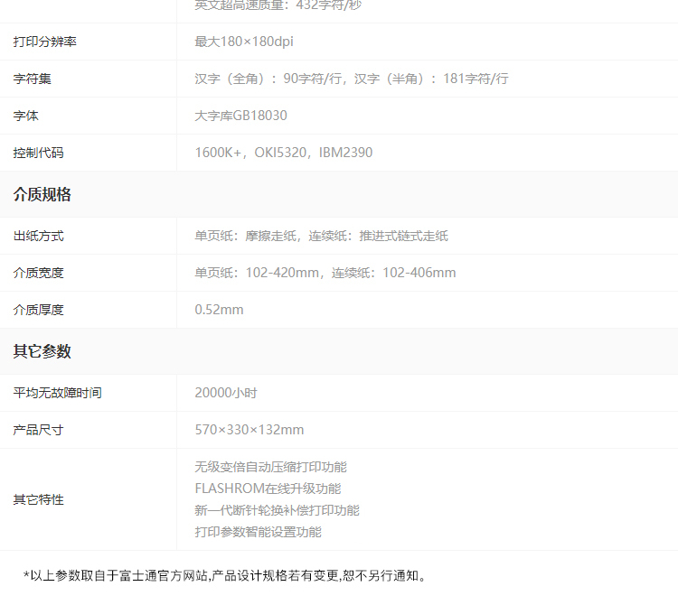Viewport: 678px width, 605px height.
Task: Click the footnote about 富士通官方网站
Action: coord(225,575)
